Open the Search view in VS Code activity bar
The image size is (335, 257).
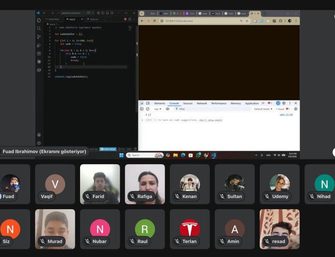[39, 29]
